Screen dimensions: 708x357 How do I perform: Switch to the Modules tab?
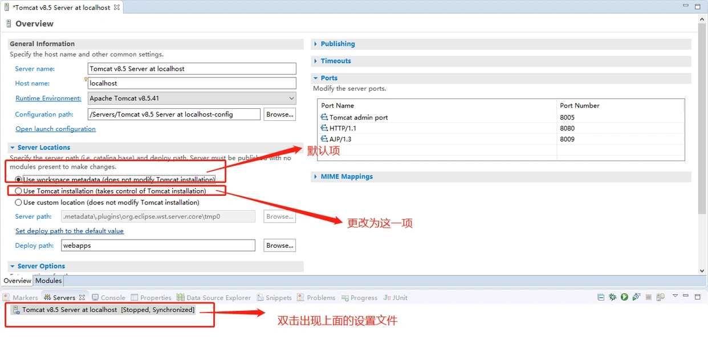[48, 281]
